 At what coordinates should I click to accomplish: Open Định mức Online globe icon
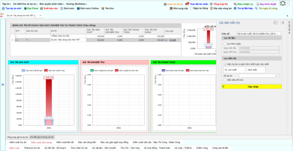pyautogui.click(x=78, y=8)
